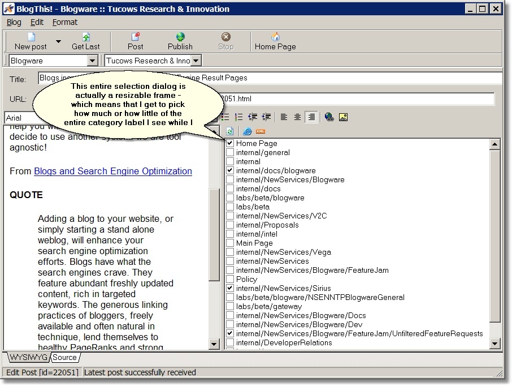This screenshot has width=512, height=386.
Task: Insert a numbered list
Action: 238,117
